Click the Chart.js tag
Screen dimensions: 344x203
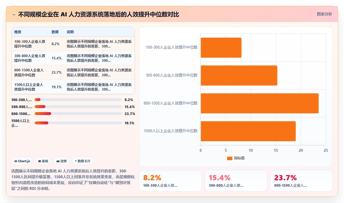[x=22, y=161]
